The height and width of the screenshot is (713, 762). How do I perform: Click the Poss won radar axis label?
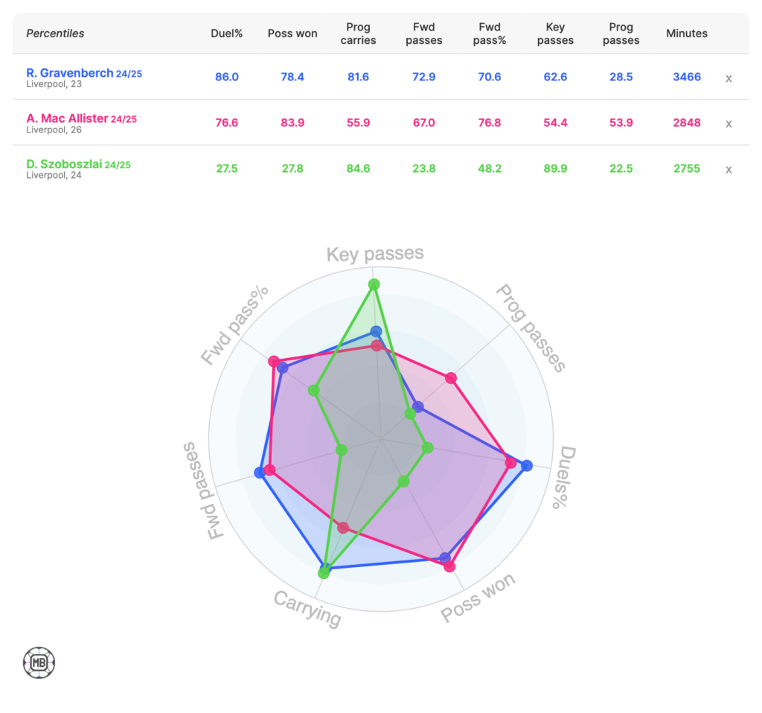coord(478,598)
